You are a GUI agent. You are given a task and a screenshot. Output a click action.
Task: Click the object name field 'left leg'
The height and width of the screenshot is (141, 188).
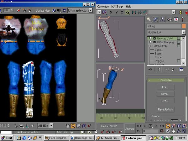(x=164, y=26)
